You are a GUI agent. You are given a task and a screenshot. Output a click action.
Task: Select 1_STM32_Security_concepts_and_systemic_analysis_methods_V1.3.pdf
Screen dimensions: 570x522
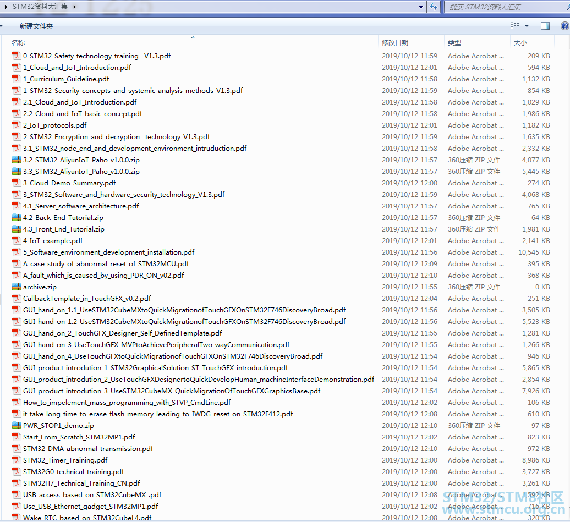(x=133, y=91)
